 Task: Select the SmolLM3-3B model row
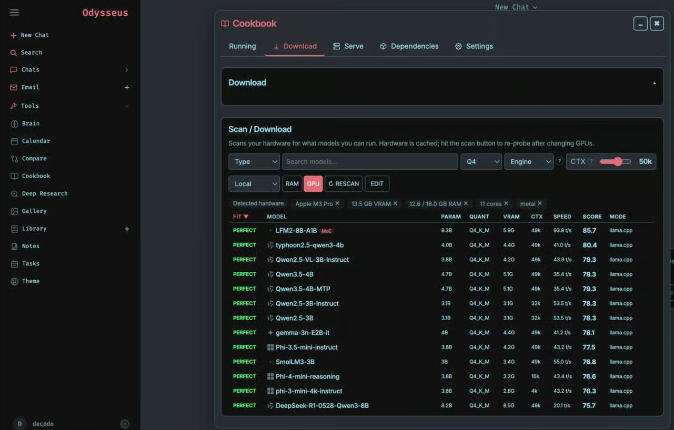[442, 362]
